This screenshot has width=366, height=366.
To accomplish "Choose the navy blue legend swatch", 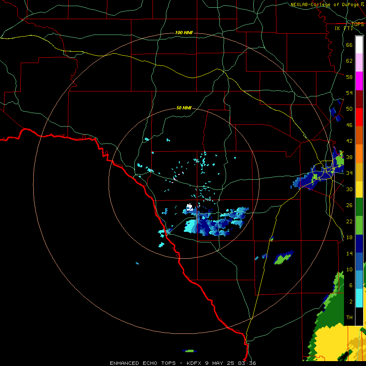I will coord(359,244).
